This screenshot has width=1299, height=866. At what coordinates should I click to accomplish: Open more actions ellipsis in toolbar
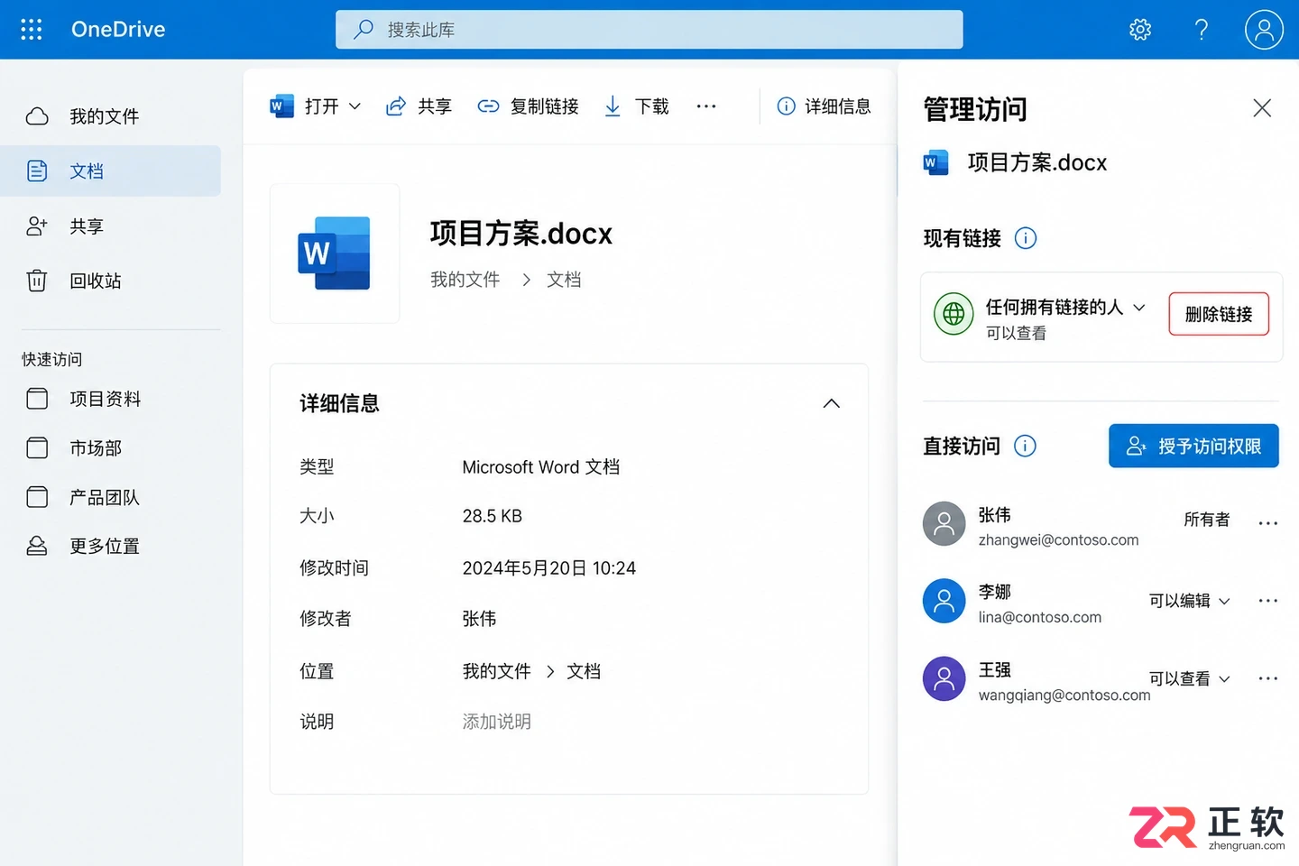(x=706, y=106)
